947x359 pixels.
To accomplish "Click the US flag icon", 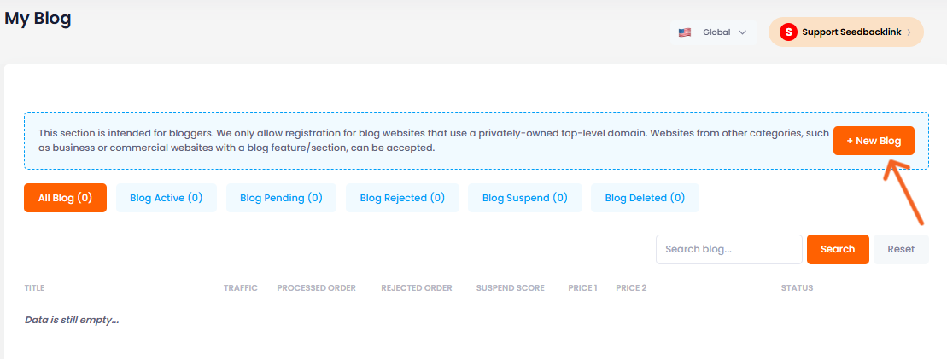I will point(684,32).
